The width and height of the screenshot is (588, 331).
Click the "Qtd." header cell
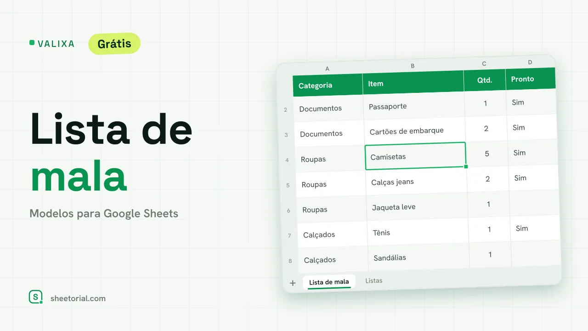pos(485,80)
